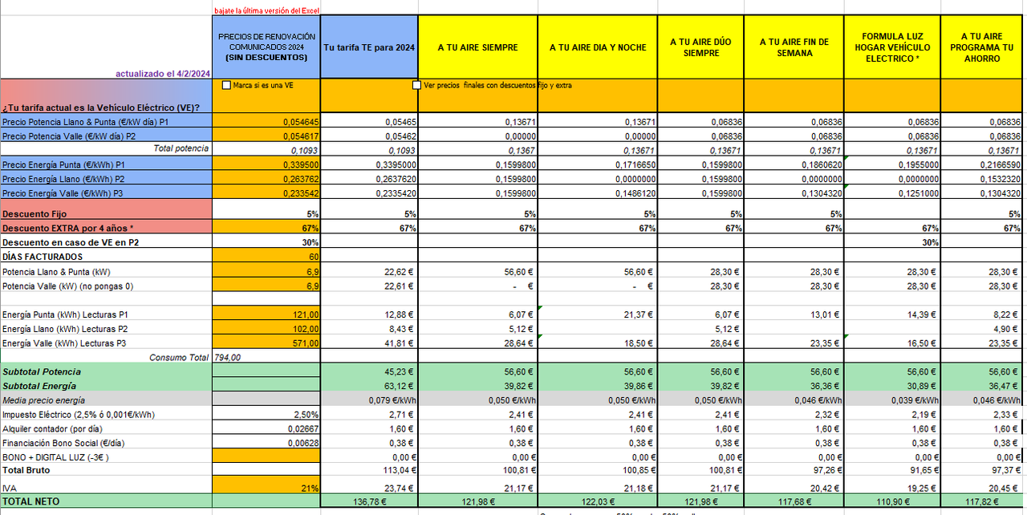Click the 'Consumo Total' value 794,00
1027x515 pixels.
click(227, 358)
